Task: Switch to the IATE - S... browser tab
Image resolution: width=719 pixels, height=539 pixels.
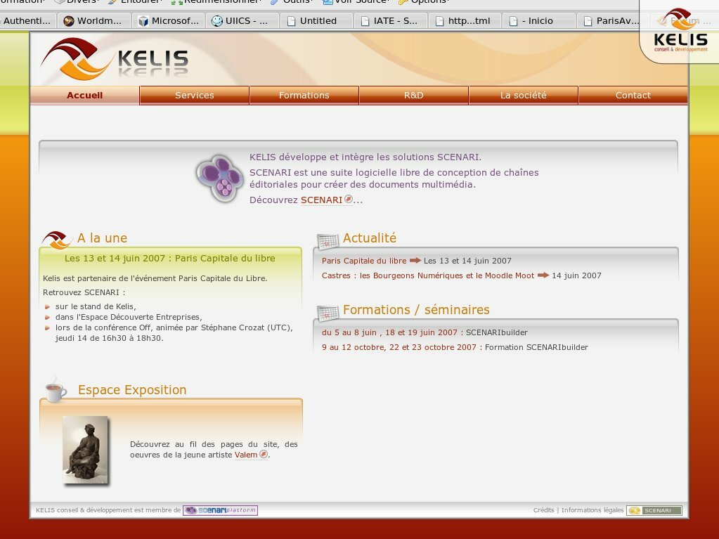Action: point(391,20)
